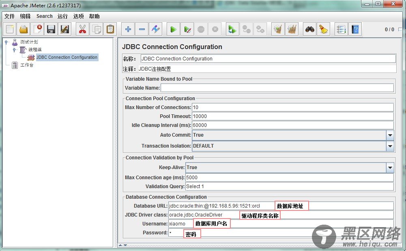Click the JDBC Driver class value oracle.jdbc.OracleDriver
The width and height of the screenshot is (406, 251).
coord(196,215)
